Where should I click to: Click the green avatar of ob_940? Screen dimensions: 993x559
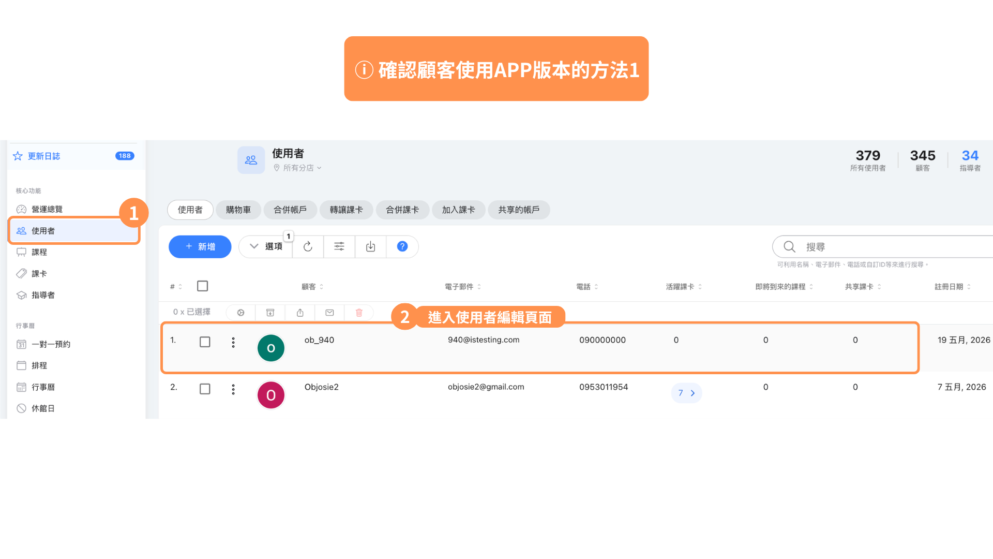point(271,348)
